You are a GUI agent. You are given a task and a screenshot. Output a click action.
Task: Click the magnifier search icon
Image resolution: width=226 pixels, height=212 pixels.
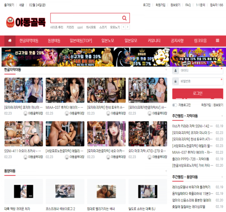click(x=124, y=18)
